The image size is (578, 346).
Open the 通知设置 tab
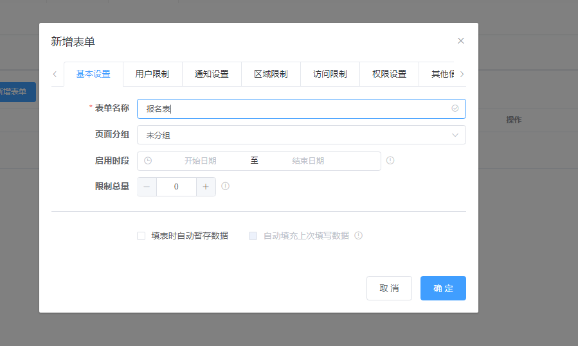[212, 74]
